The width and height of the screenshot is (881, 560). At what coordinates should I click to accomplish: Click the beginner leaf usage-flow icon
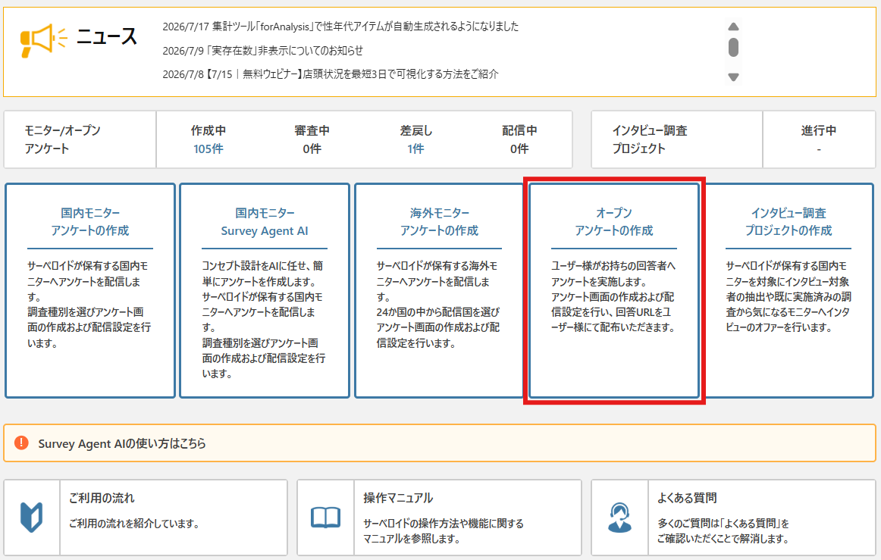tap(32, 518)
